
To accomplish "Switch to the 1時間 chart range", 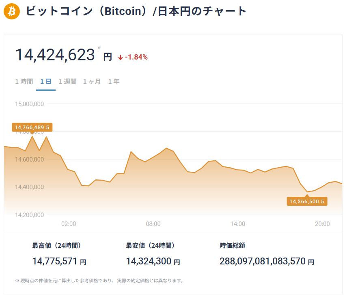I will [x=24, y=81].
